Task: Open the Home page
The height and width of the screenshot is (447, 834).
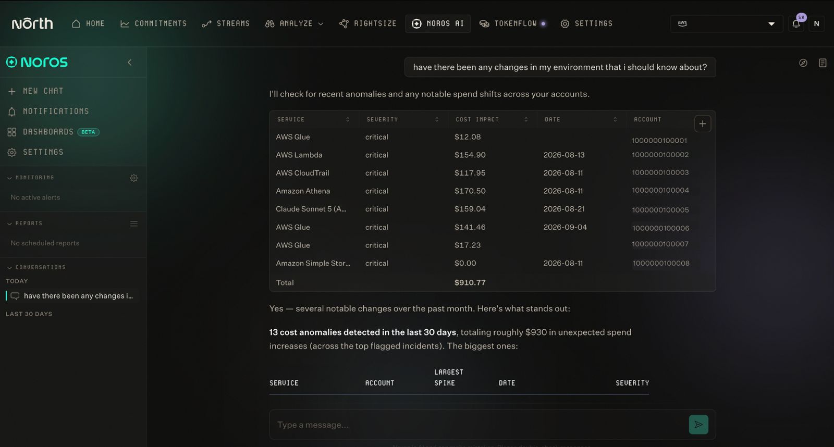Action: click(88, 23)
